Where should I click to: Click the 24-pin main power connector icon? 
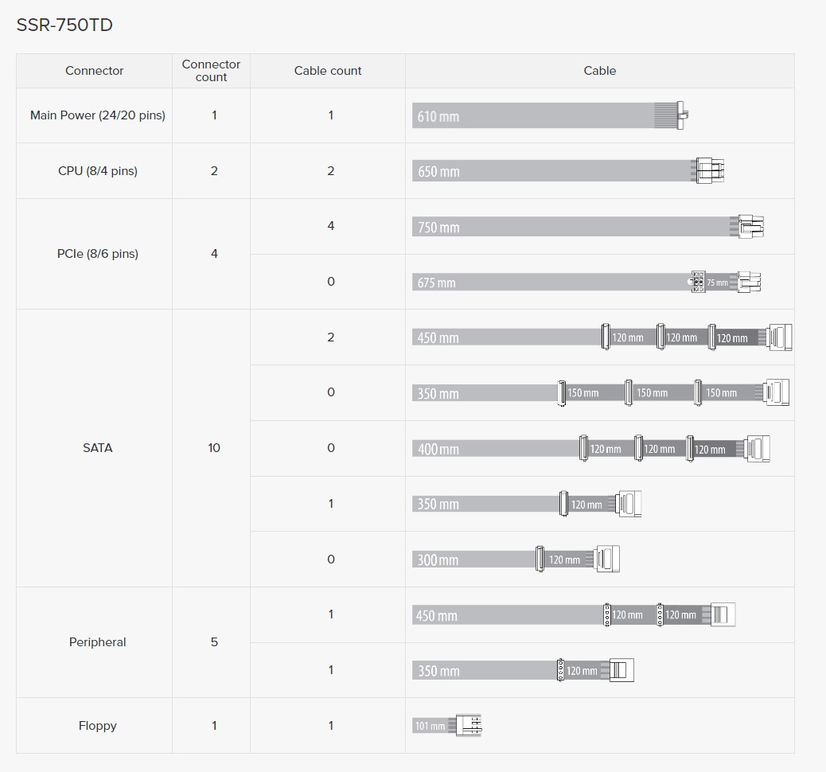pyautogui.click(x=681, y=115)
